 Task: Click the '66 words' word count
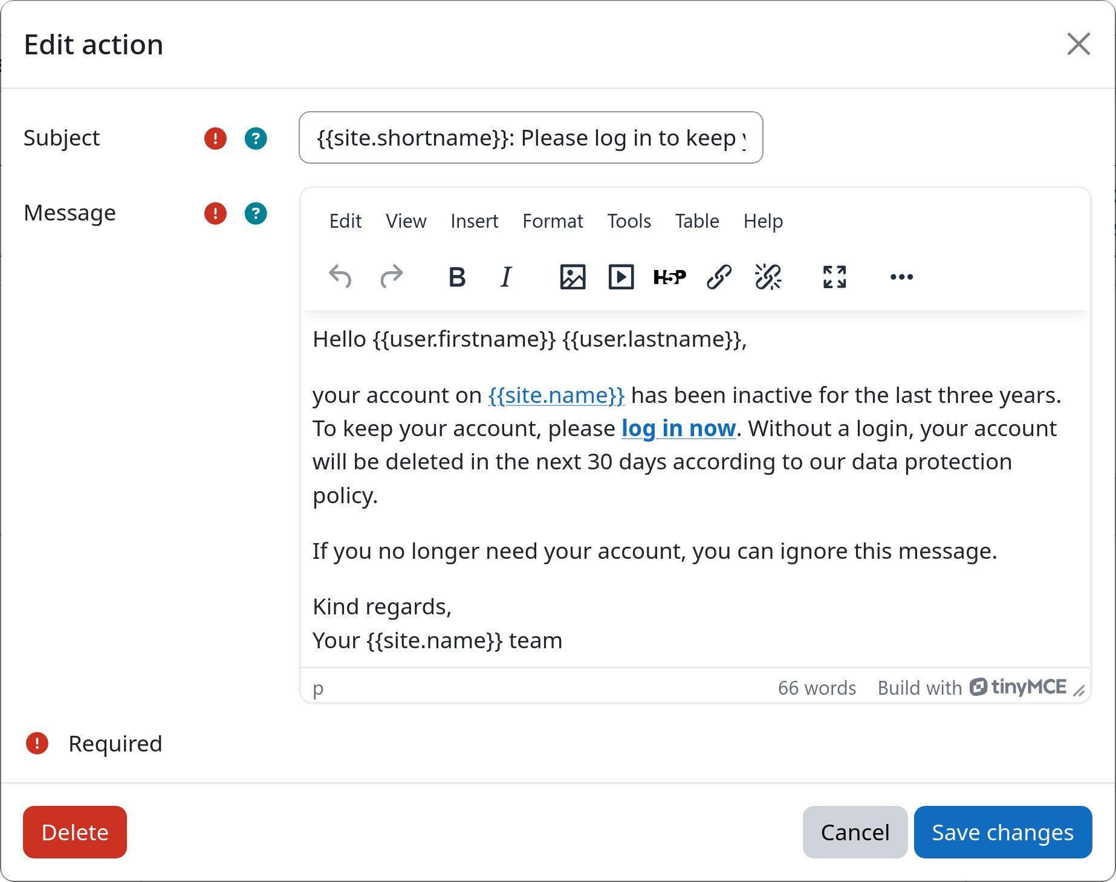817,688
